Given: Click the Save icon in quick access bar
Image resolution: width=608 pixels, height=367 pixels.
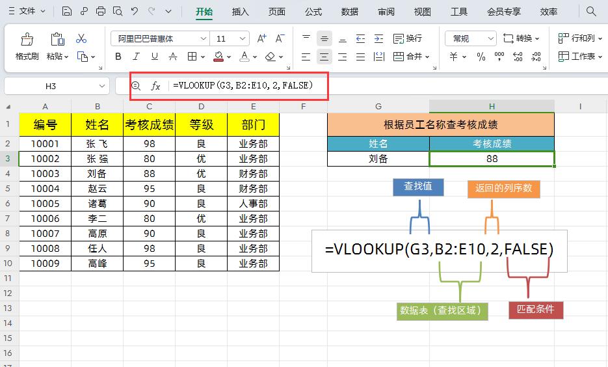Looking at the screenshot, I should (x=67, y=11).
